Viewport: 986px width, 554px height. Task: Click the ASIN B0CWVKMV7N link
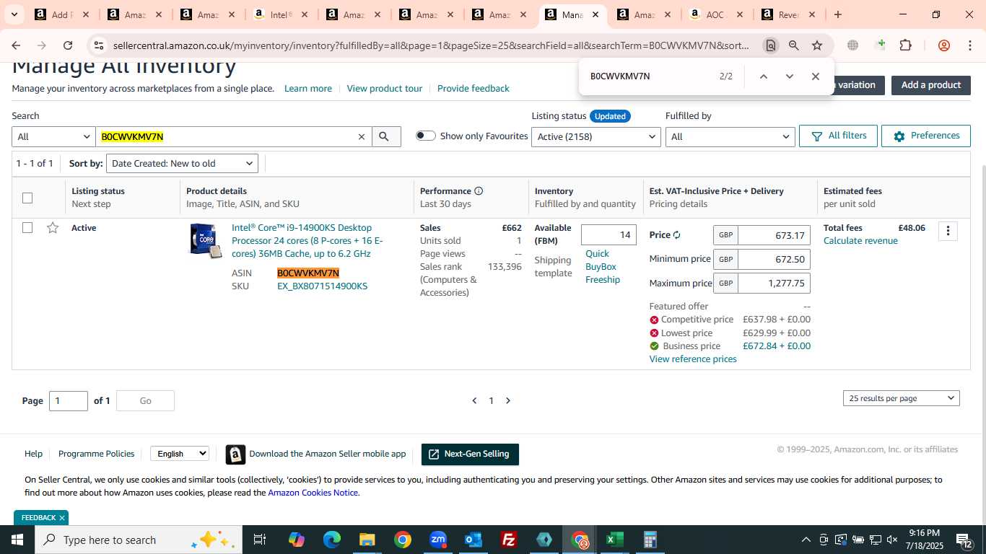(308, 273)
